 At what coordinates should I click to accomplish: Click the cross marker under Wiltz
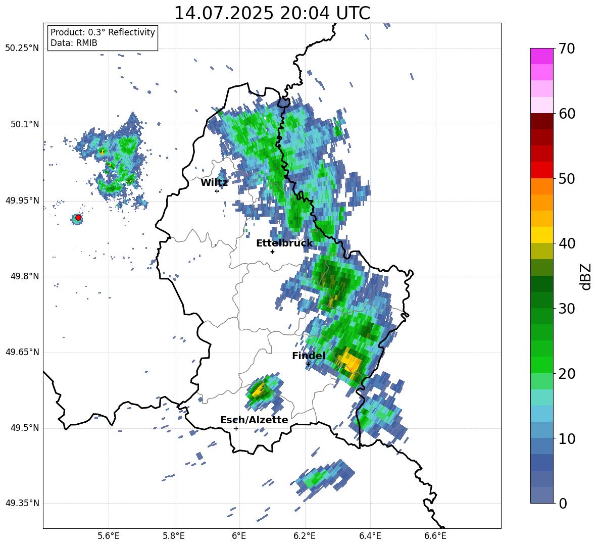tap(217, 191)
